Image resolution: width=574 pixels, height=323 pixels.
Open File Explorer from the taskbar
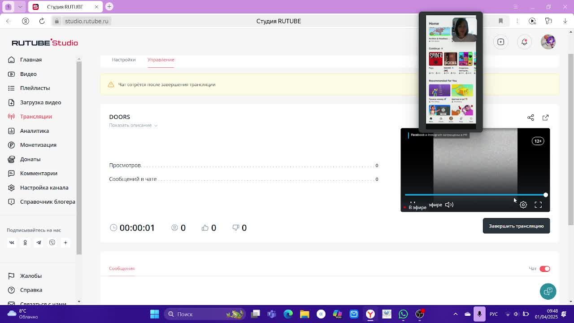[x=304, y=314]
